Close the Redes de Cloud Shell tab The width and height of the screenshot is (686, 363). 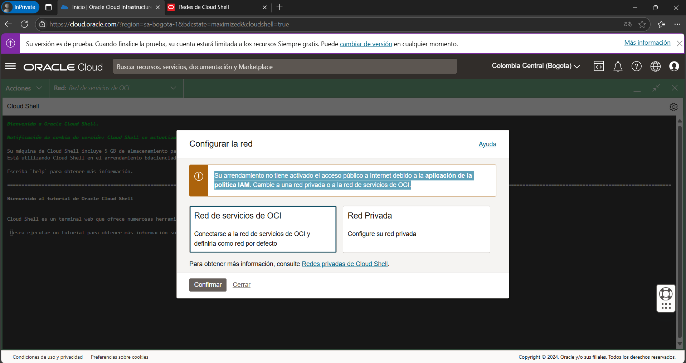pos(265,7)
